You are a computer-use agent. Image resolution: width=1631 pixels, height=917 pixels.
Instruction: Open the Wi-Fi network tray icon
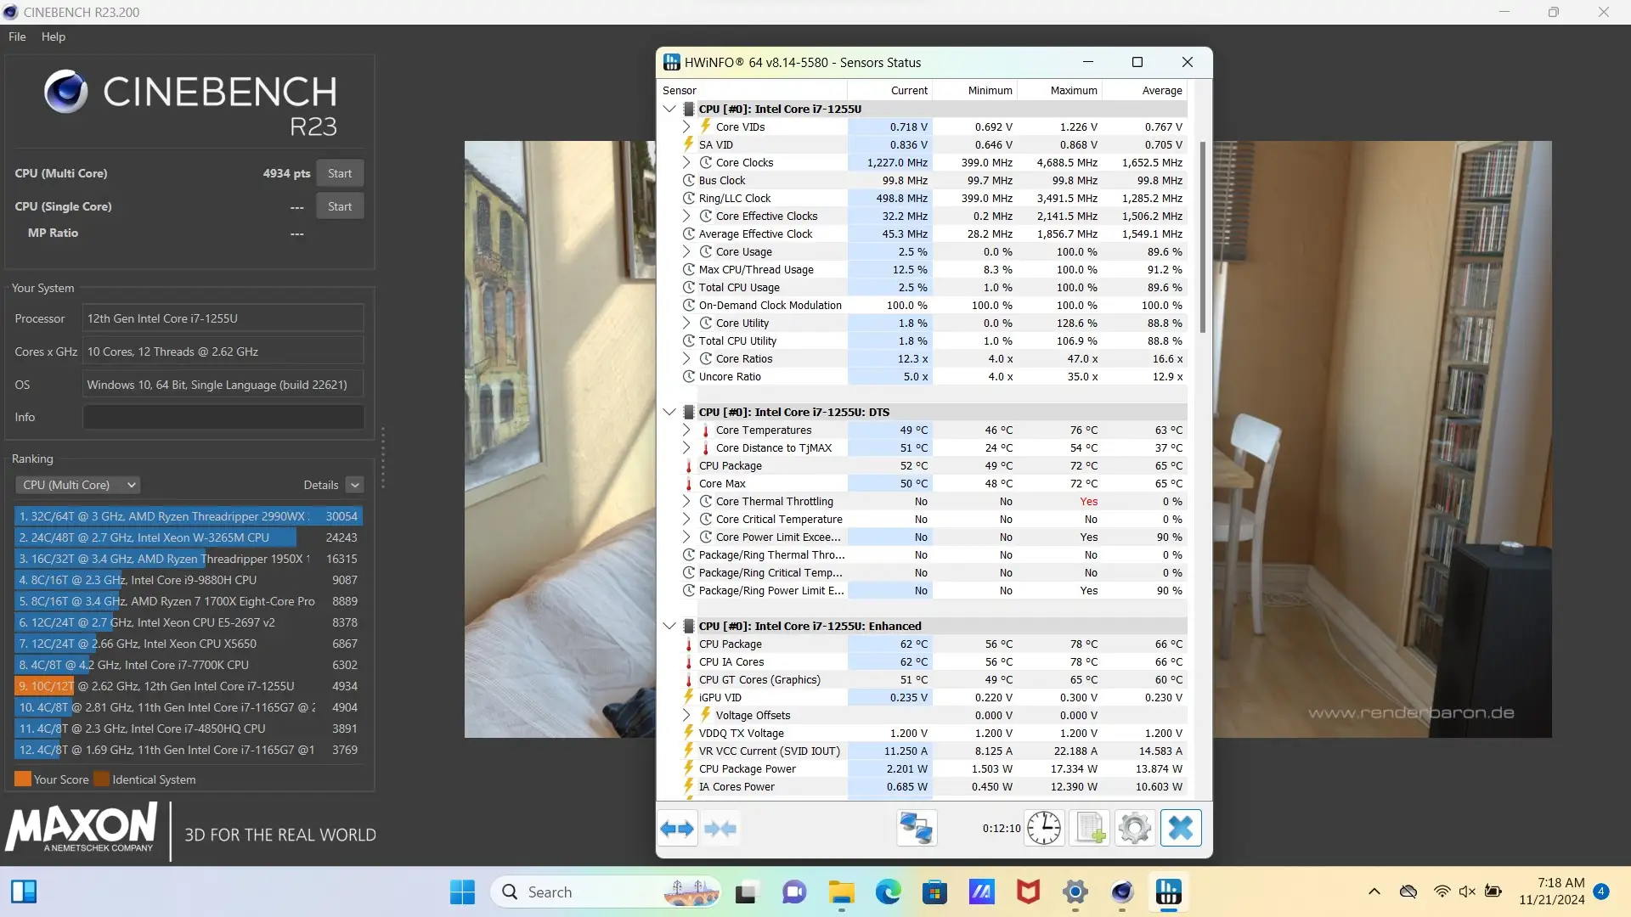pyautogui.click(x=1442, y=892)
